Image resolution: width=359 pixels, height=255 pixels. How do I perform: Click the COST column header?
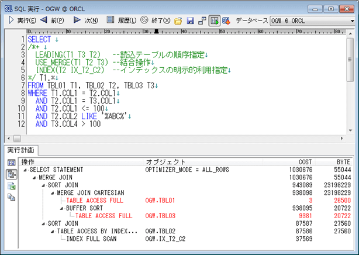pos(298,161)
